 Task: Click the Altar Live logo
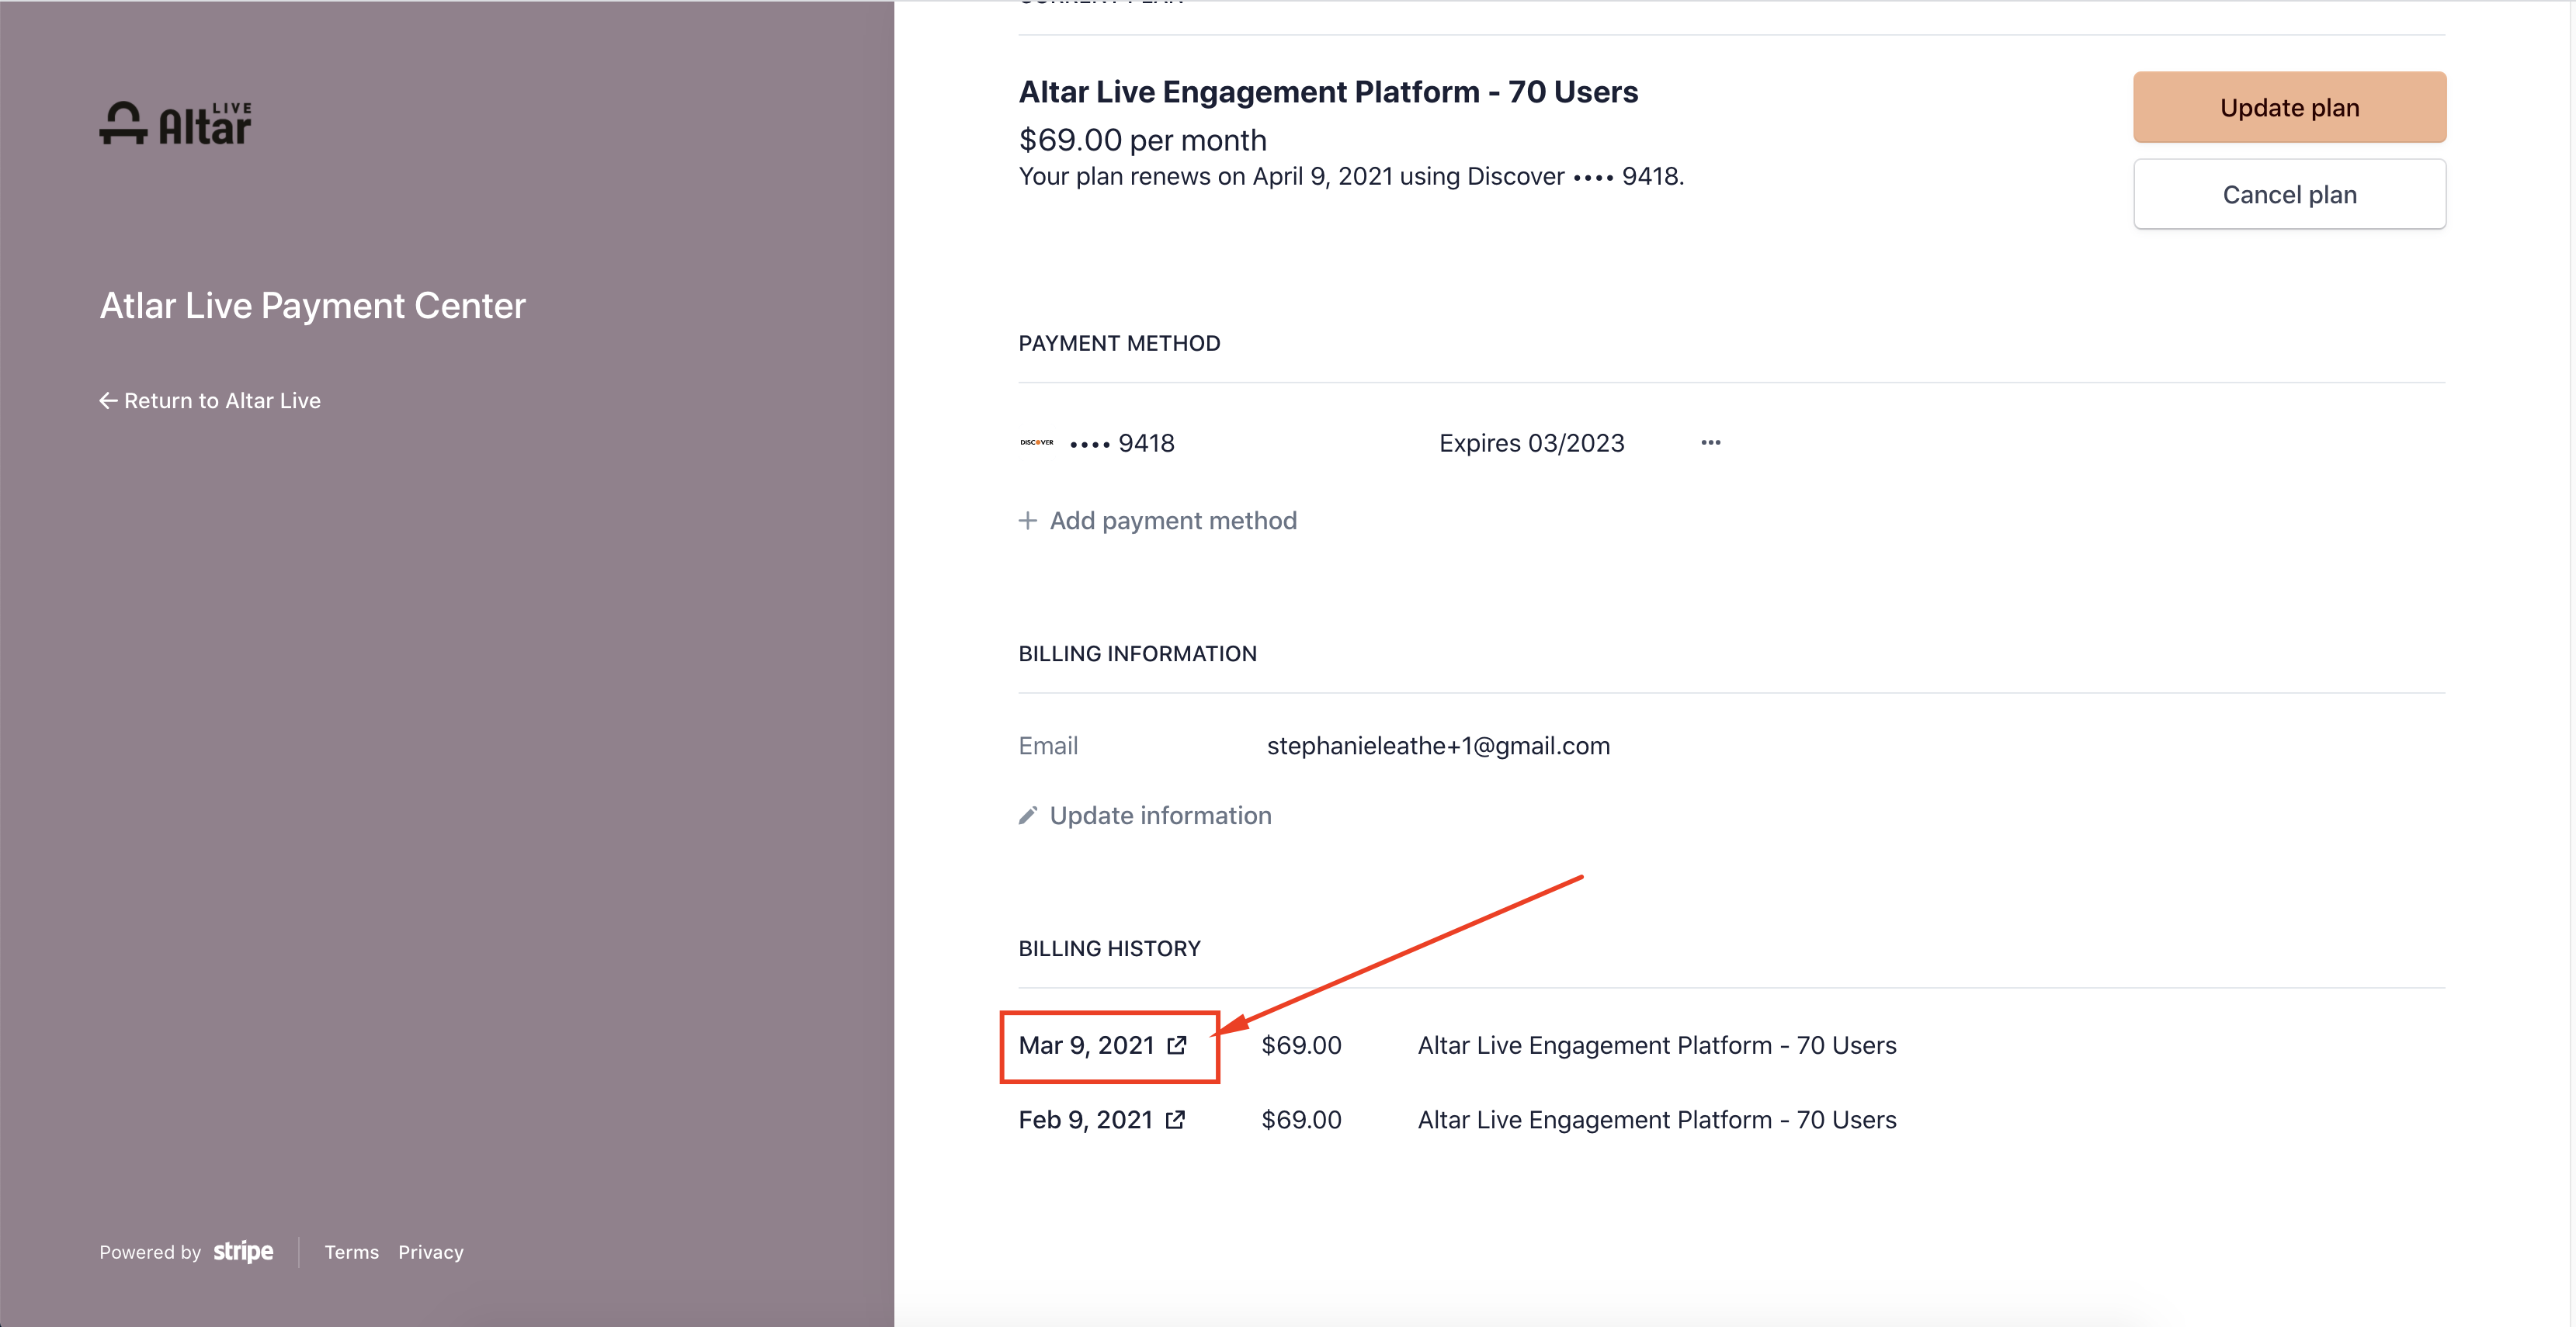click(175, 124)
